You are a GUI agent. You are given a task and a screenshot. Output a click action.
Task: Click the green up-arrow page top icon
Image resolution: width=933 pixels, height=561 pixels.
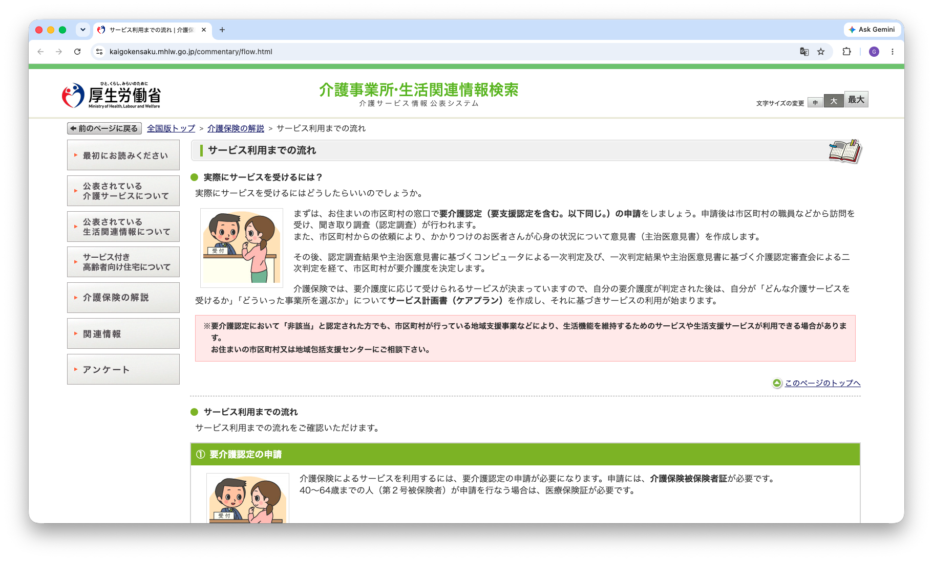point(777,383)
